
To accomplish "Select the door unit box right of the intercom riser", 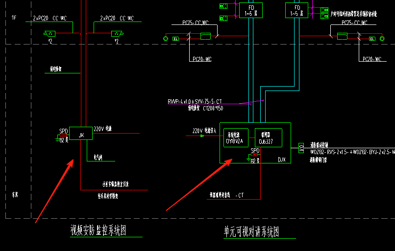I will tap(342, 36).
